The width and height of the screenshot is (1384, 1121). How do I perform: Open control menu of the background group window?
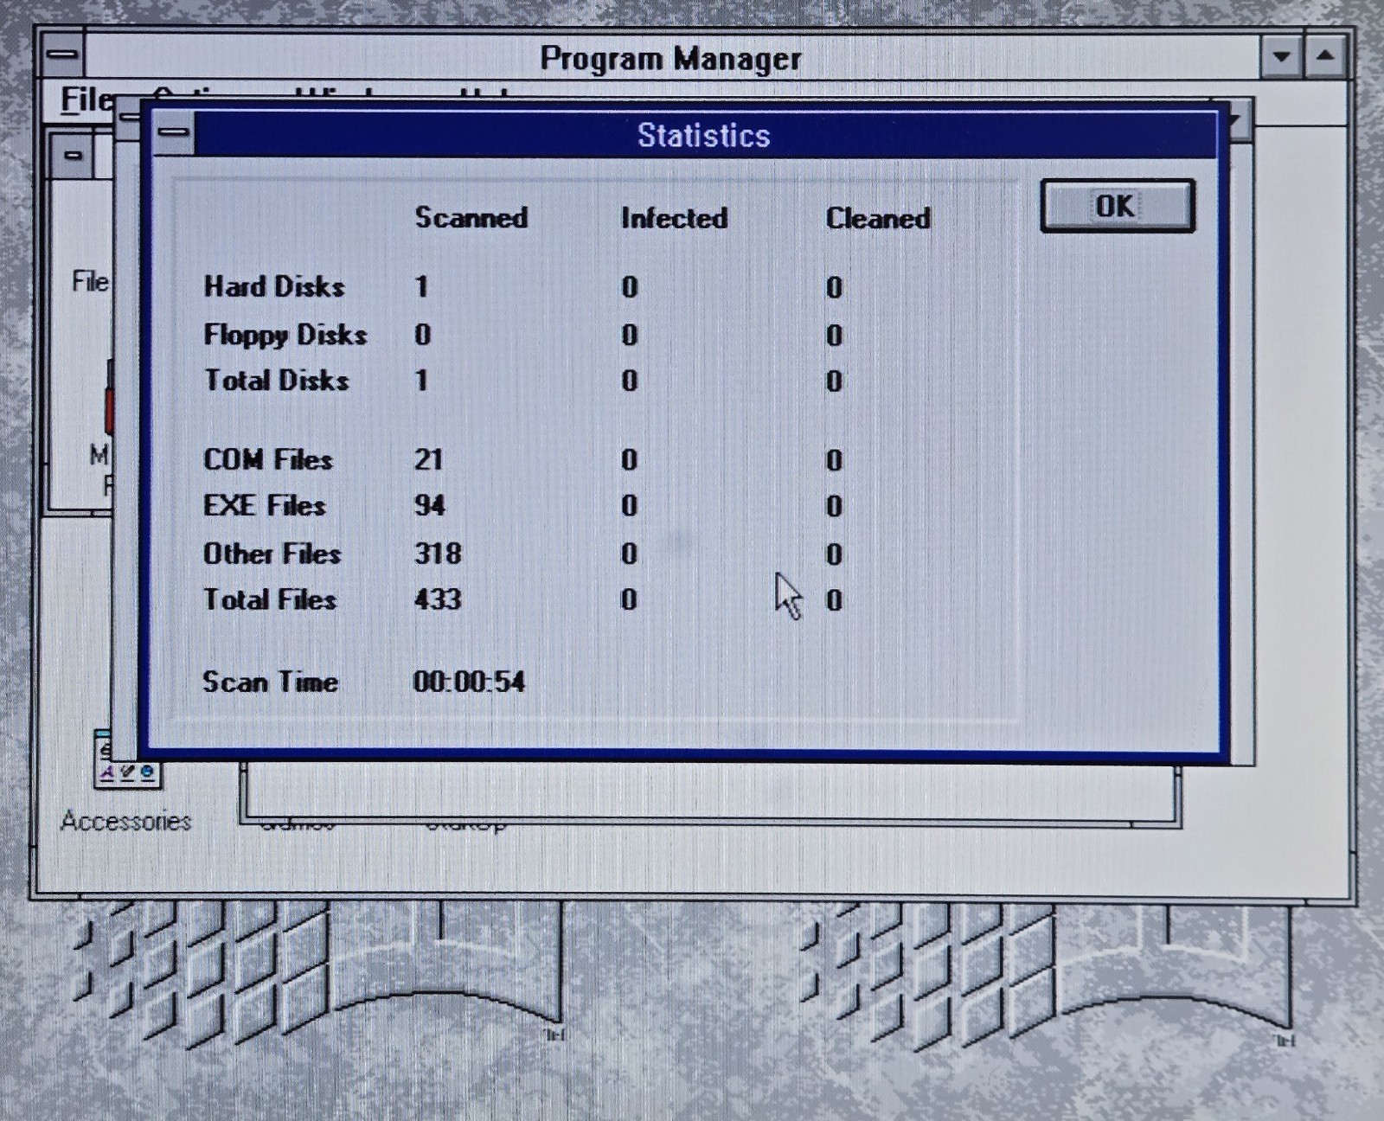tap(73, 157)
